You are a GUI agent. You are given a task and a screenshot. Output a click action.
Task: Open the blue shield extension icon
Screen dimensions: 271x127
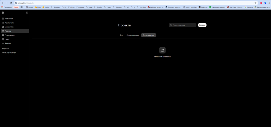(x=265, y=3)
